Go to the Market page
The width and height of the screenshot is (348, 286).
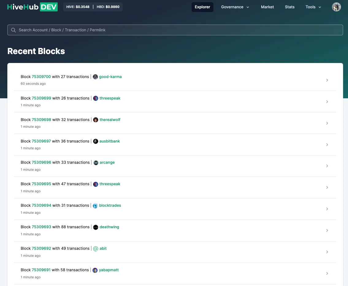pyautogui.click(x=267, y=7)
